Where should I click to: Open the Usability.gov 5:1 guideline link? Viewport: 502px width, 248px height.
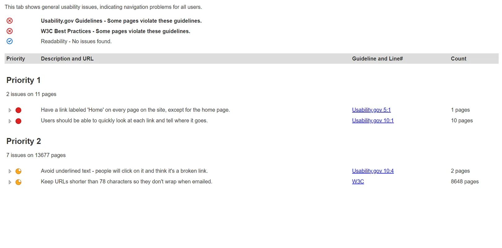(371, 110)
